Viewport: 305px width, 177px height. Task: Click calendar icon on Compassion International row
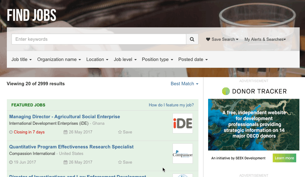(x=65, y=162)
